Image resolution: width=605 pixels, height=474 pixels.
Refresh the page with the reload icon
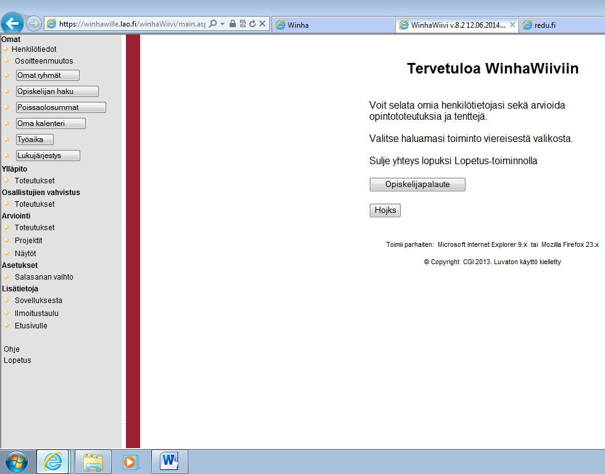coord(252,24)
